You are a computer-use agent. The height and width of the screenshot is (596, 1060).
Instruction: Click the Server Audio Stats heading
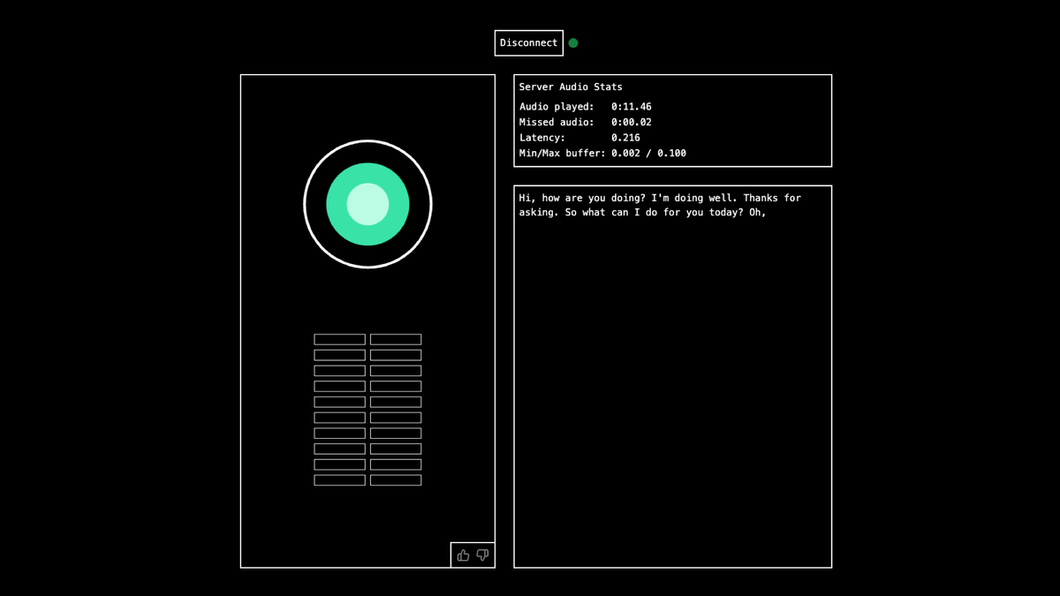pos(571,87)
